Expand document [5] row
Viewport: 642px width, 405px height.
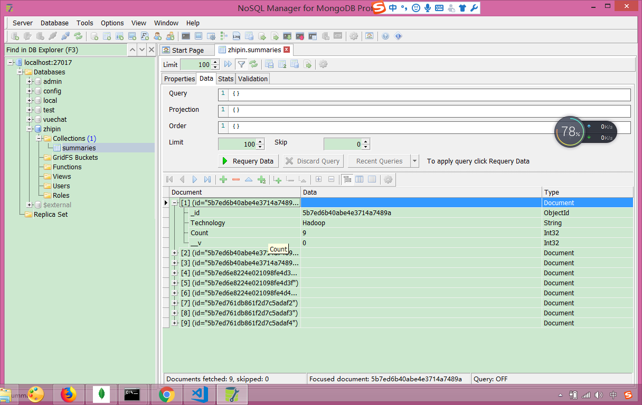pyautogui.click(x=174, y=283)
